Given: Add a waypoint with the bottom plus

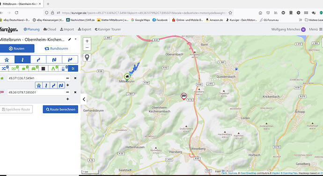Looking at the screenshot, I should pos(67,99).
